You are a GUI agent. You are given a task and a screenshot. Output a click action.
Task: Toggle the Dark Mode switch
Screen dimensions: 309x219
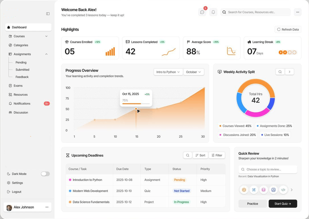(x=45, y=174)
